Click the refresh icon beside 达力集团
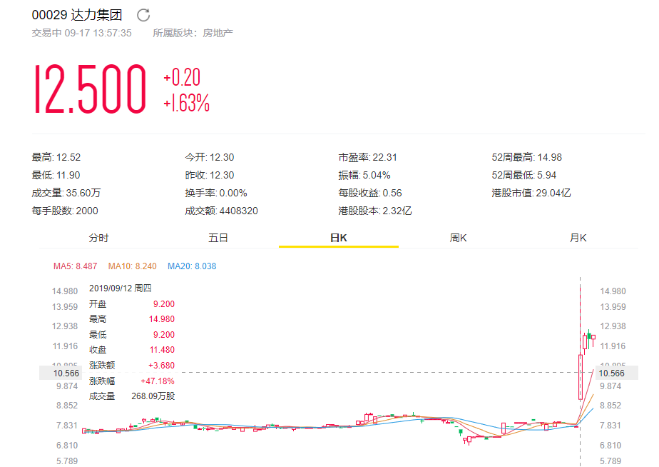This screenshot has height=467, width=659. pos(143,15)
